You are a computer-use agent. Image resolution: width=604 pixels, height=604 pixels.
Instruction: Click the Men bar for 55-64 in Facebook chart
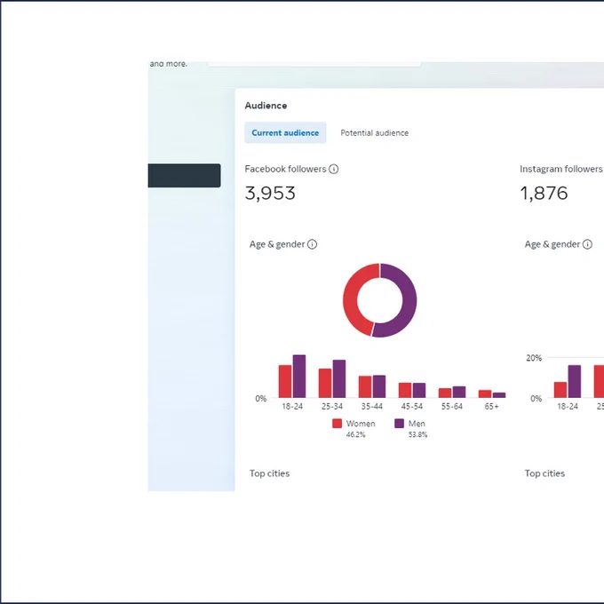(459, 392)
